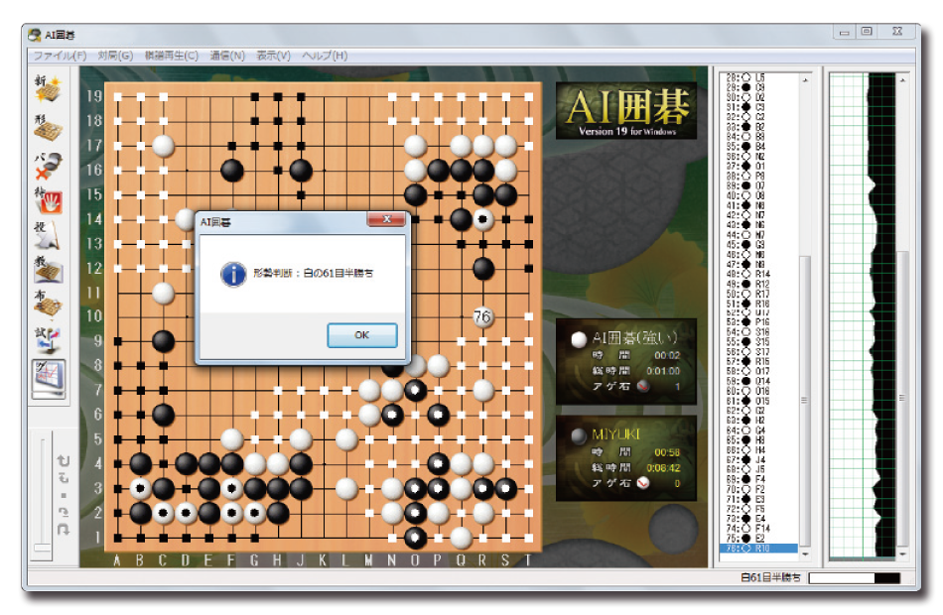
Task: Click the AI囲碁(強い) player name
Action: (634, 338)
